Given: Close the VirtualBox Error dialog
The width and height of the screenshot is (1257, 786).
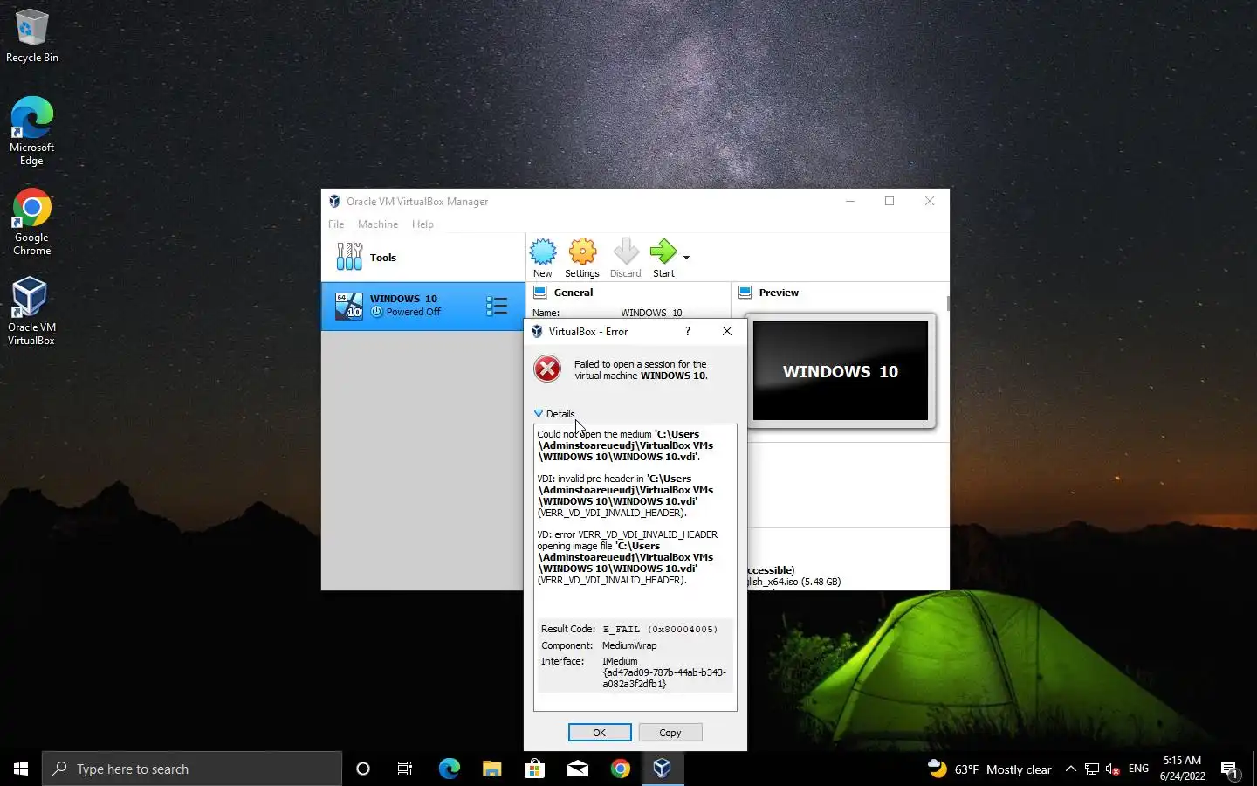Looking at the screenshot, I should (727, 331).
